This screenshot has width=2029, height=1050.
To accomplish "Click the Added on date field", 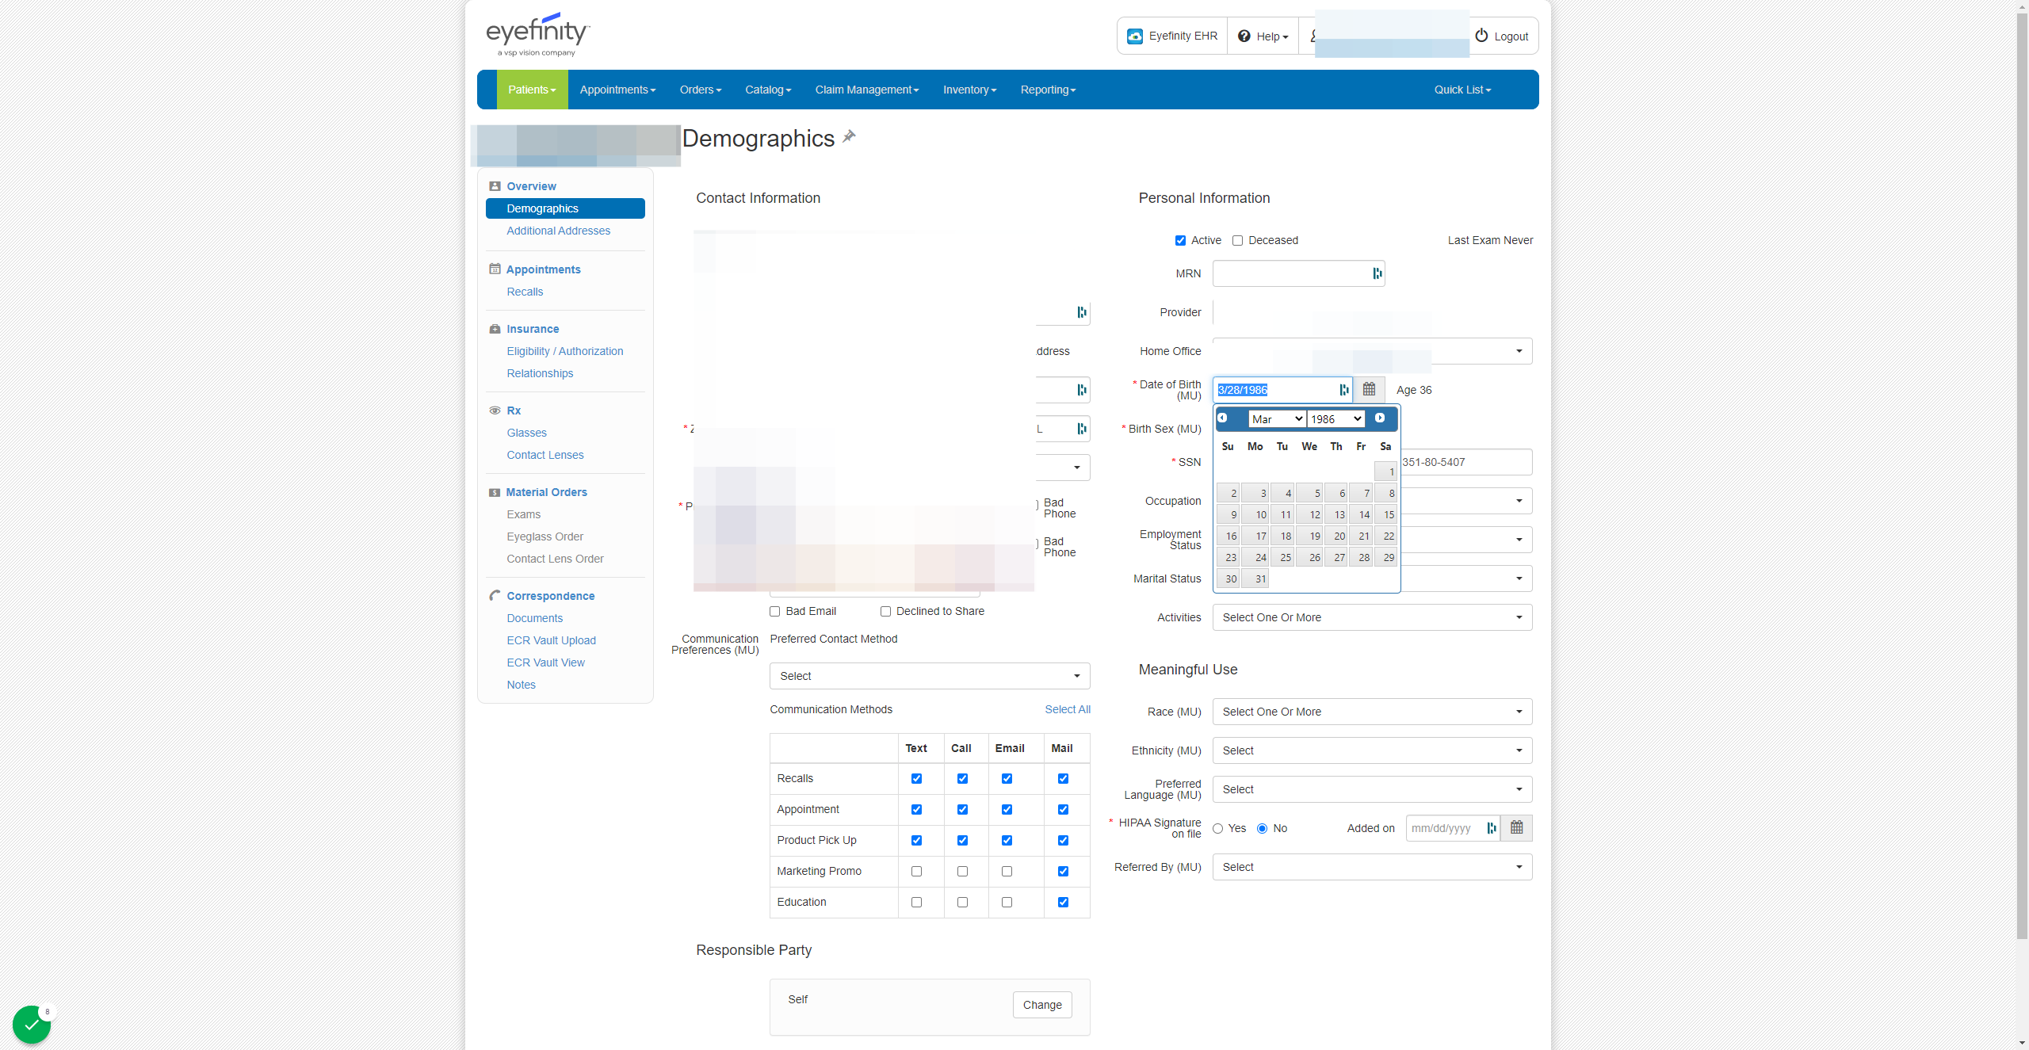I will (1451, 828).
